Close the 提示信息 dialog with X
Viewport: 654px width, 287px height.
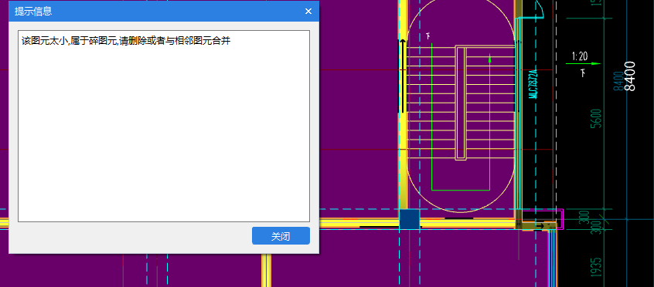coord(308,12)
